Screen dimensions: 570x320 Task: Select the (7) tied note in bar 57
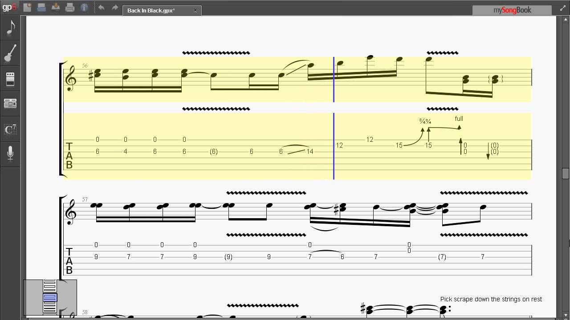point(442,257)
